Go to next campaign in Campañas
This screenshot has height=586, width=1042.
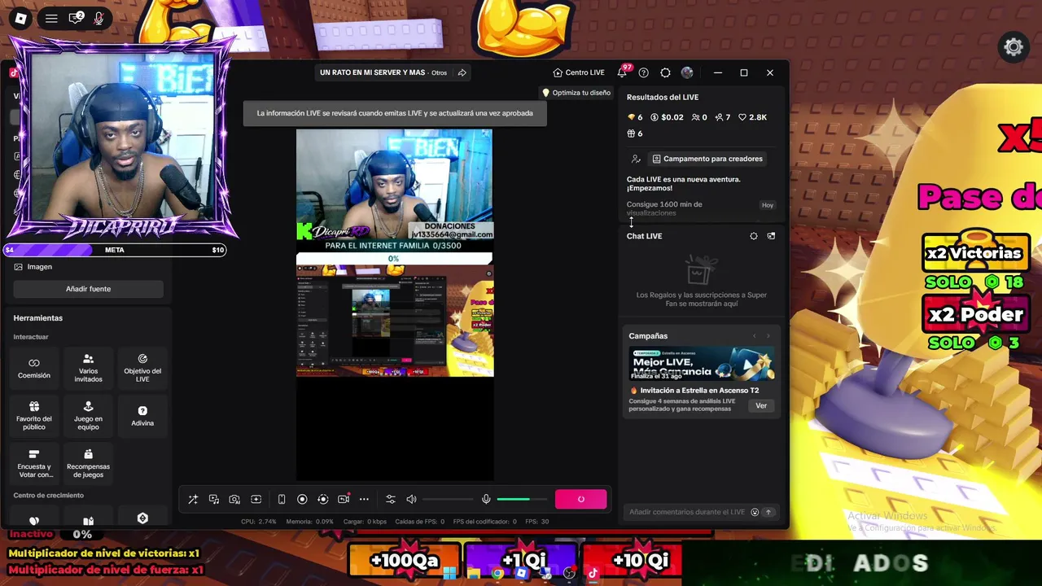(768, 335)
